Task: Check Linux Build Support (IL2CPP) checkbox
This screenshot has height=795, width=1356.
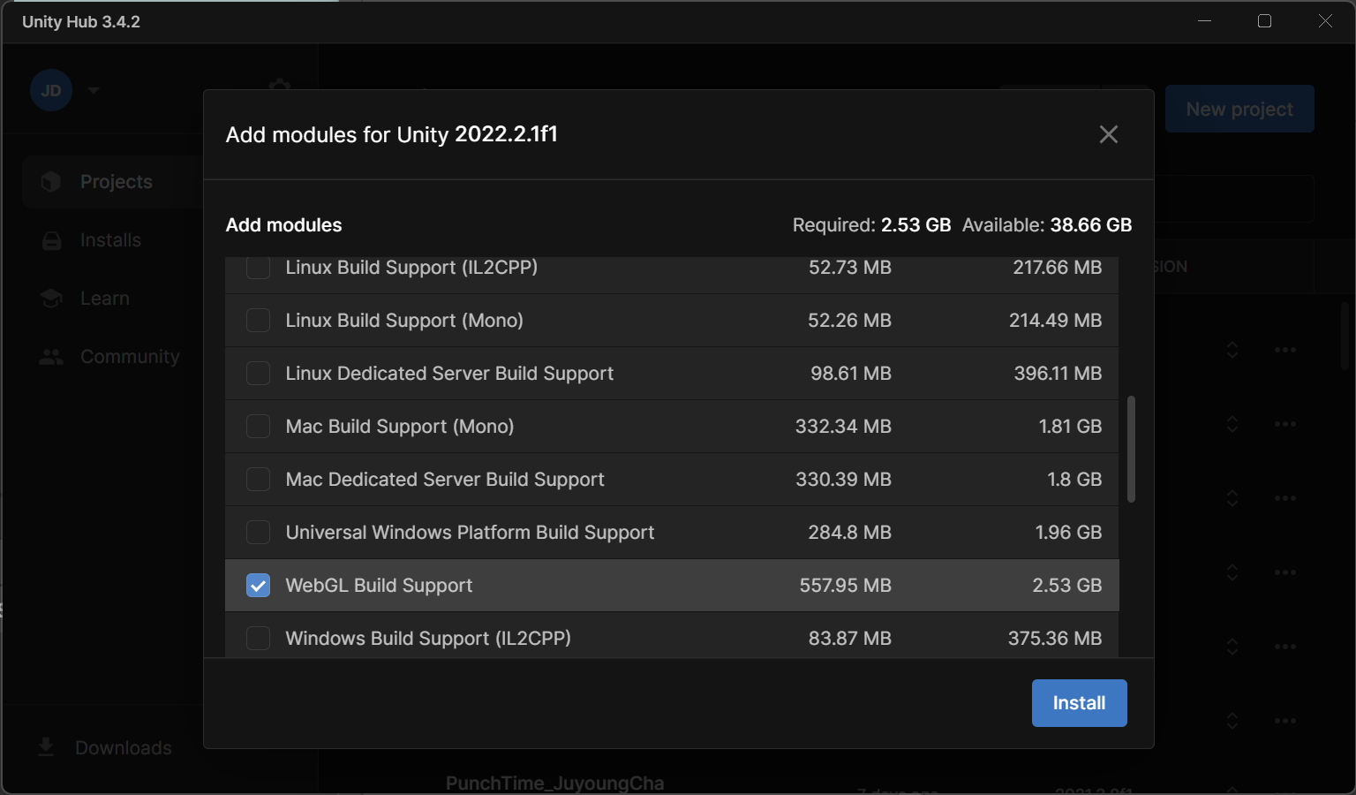Action: click(258, 267)
